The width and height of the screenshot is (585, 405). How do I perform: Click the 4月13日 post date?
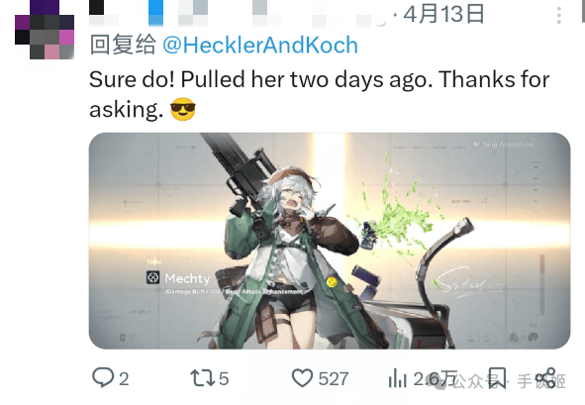(443, 14)
